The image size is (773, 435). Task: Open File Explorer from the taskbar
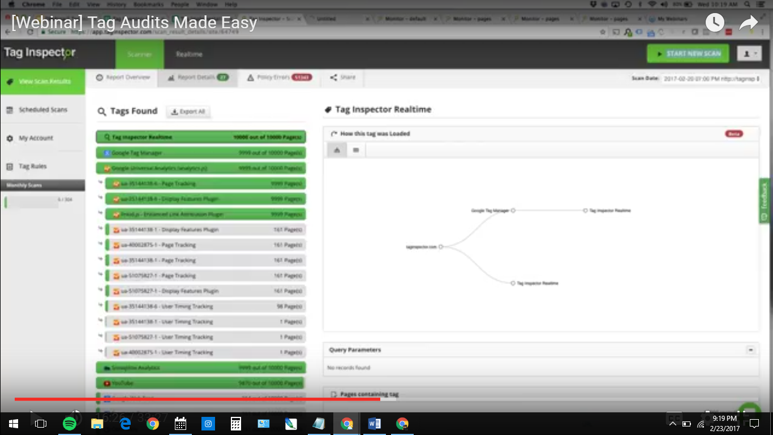click(97, 424)
